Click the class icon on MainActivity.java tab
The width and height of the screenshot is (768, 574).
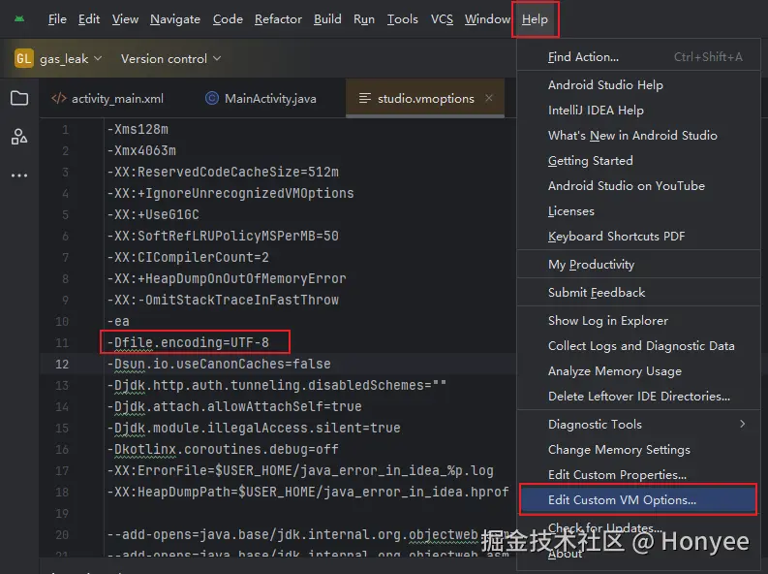211,99
